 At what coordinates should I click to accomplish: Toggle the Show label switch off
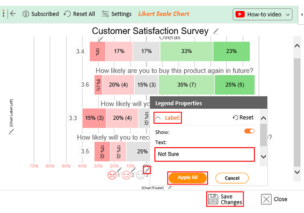coord(249,131)
